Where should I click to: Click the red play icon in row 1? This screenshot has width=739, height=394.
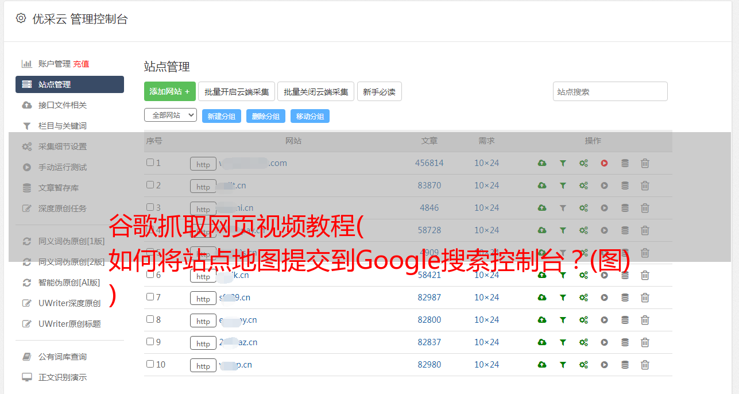(x=604, y=163)
